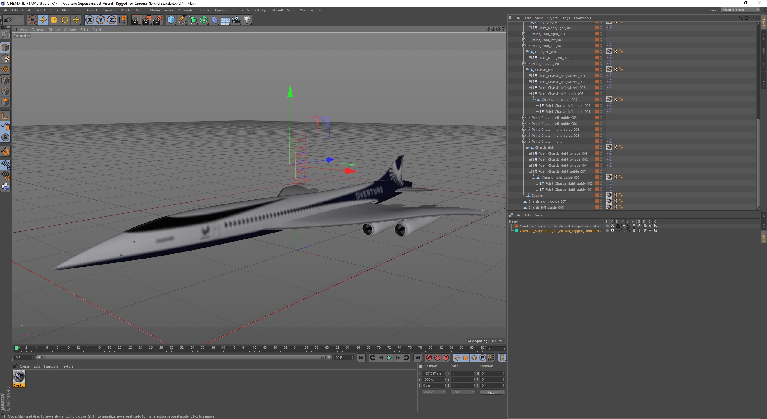
Task: Collapse the Chassis_left tree node
Action: [527, 70]
